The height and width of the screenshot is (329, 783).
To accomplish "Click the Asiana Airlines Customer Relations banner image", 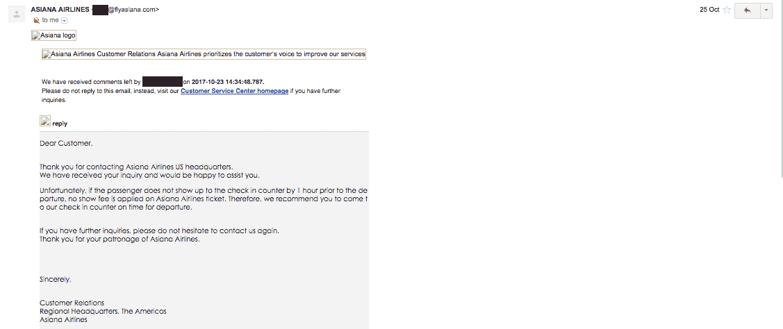I will [204, 54].
